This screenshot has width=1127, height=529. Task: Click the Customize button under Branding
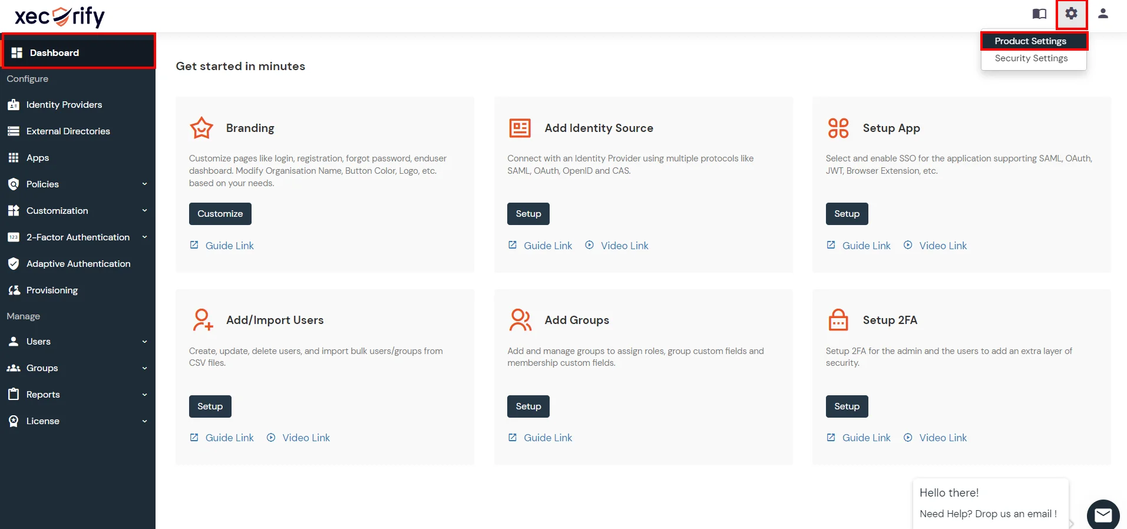pyautogui.click(x=220, y=214)
